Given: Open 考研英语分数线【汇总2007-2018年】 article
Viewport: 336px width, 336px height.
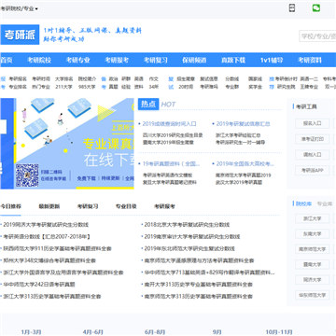Looking at the screenshot, I should coord(47,237).
